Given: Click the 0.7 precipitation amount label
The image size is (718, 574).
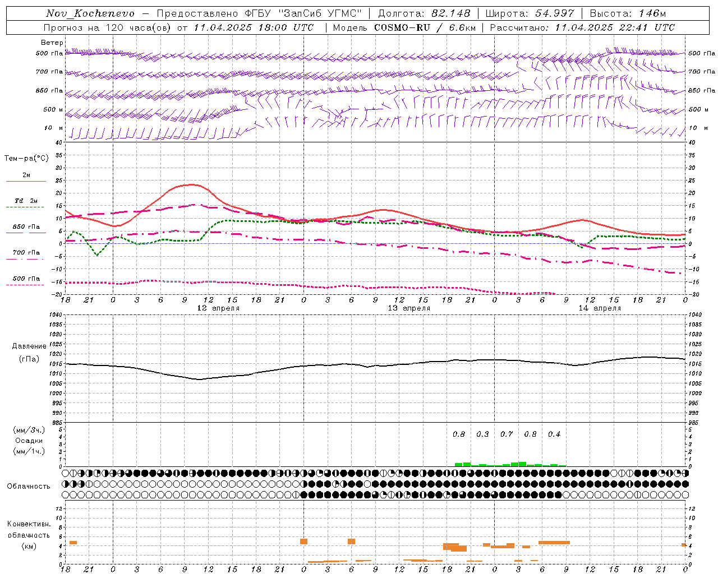Looking at the screenshot, I should pyautogui.click(x=507, y=434).
